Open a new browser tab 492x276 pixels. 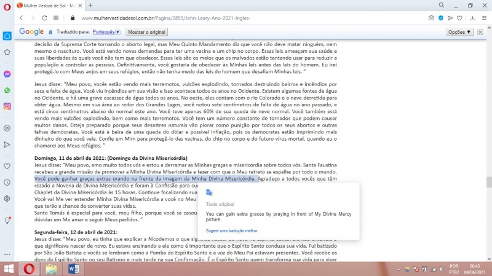click(x=90, y=5)
